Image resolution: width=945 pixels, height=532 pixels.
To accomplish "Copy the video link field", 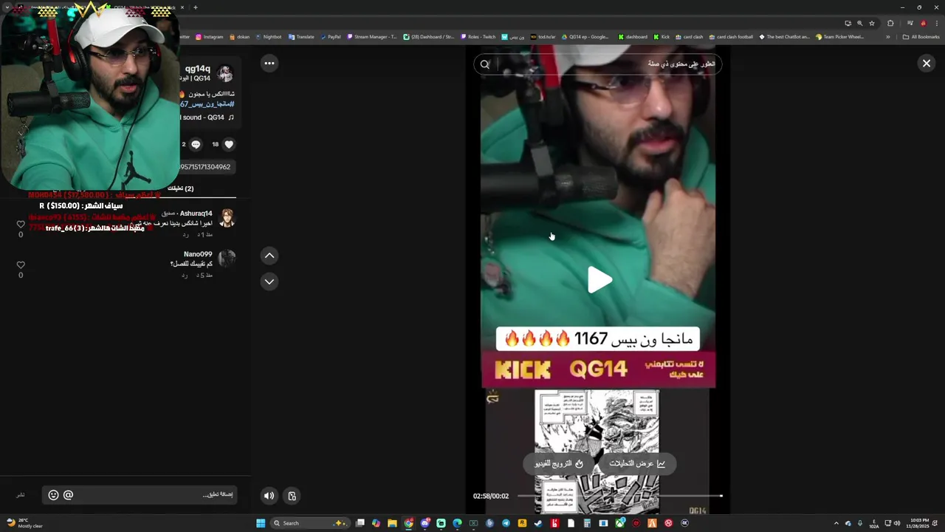I will pos(207,167).
